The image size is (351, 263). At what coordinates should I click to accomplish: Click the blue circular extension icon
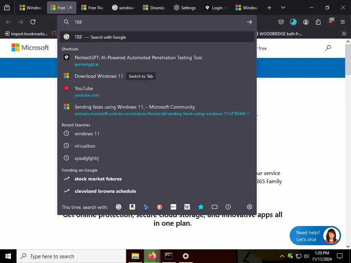293,22
